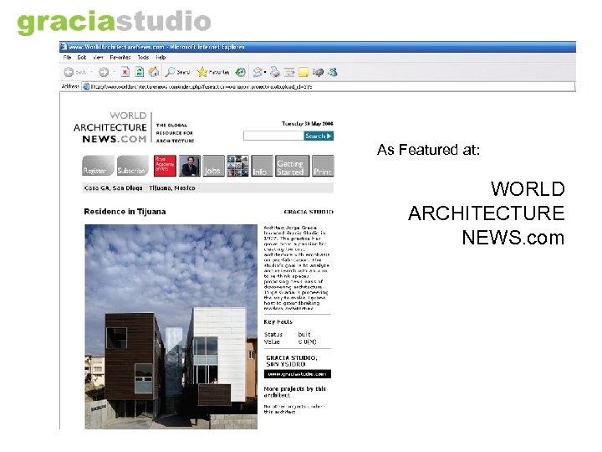Click the Forward arrow icon

(104, 72)
